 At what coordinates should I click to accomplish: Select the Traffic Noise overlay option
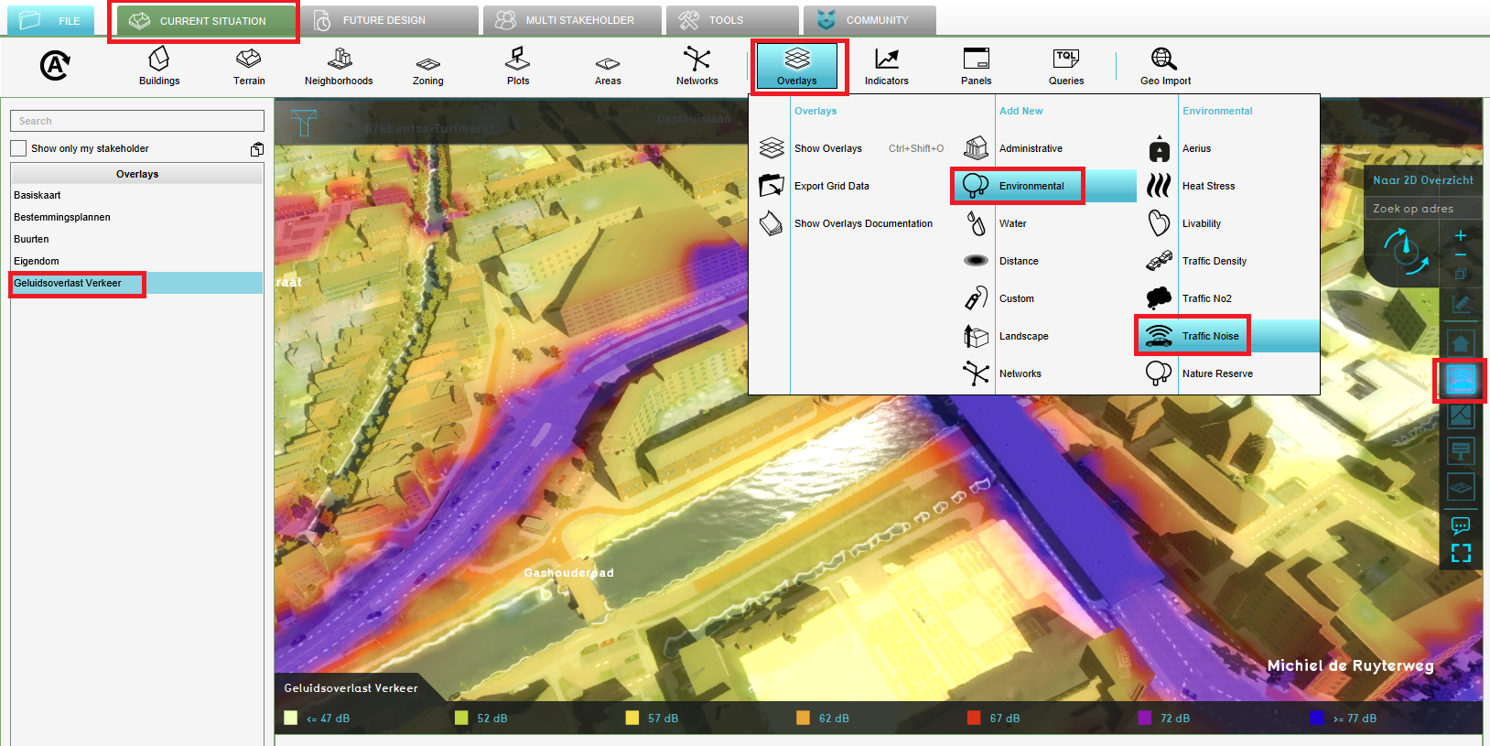click(1209, 336)
